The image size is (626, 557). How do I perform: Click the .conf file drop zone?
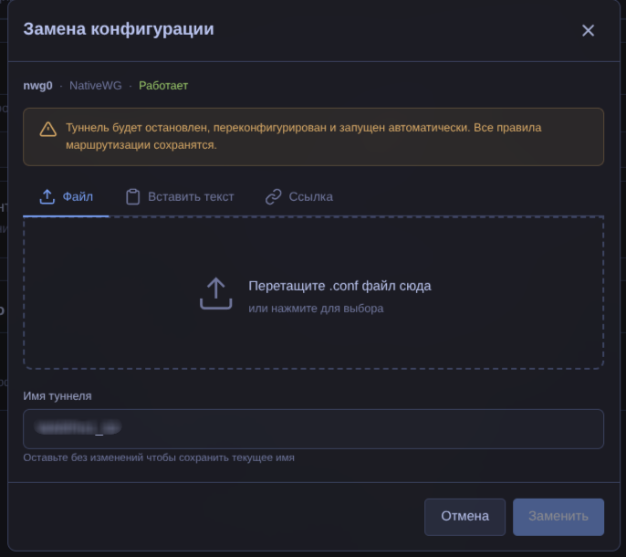click(x=313, y=293)
